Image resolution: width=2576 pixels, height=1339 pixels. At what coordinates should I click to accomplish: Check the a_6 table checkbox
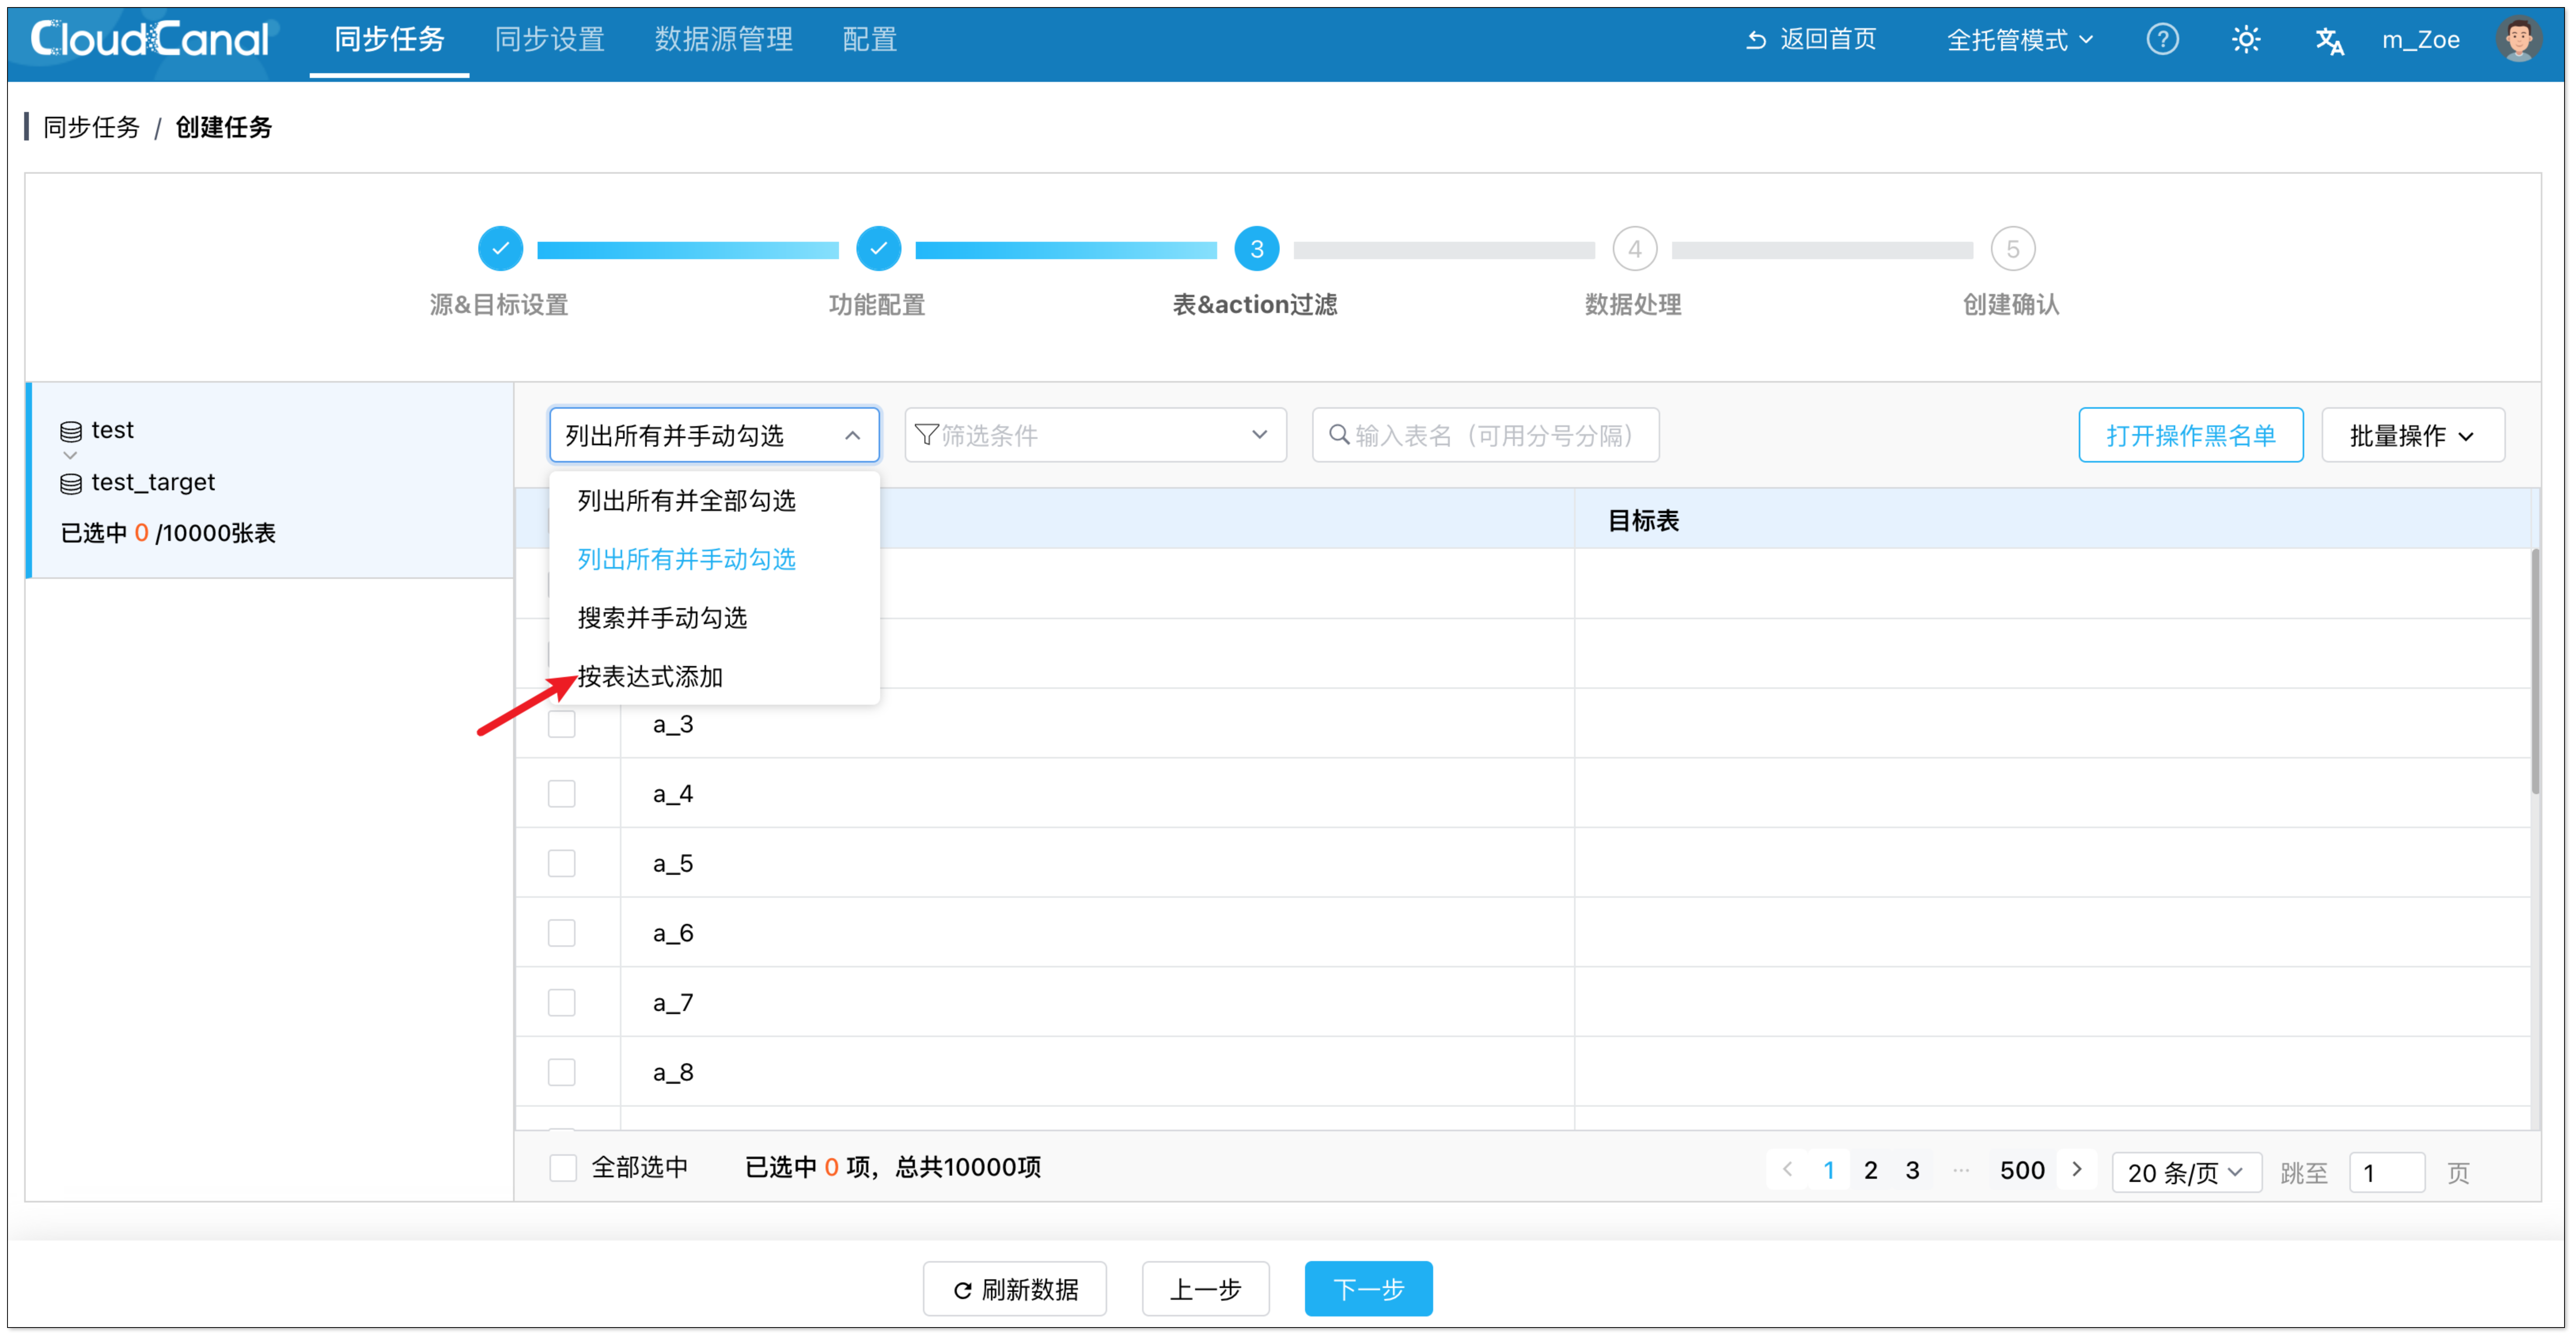pyautogui.click(x=562, y=933)
